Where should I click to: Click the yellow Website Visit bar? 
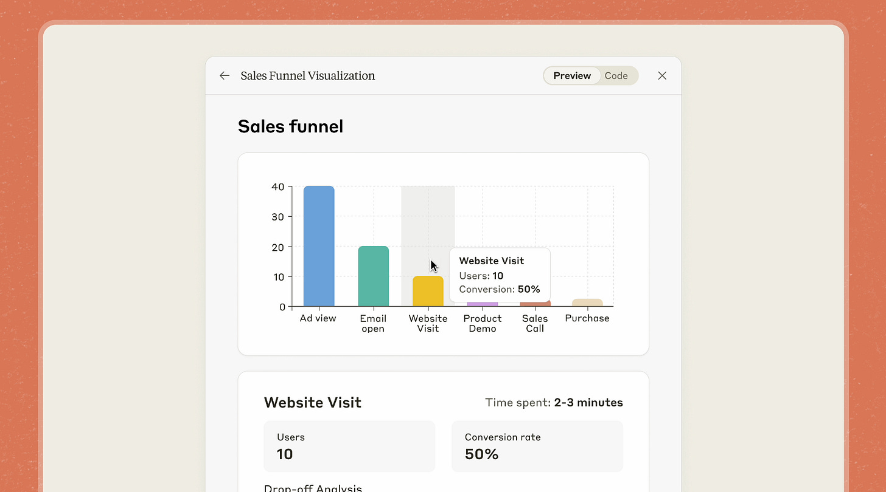(428, 291)
